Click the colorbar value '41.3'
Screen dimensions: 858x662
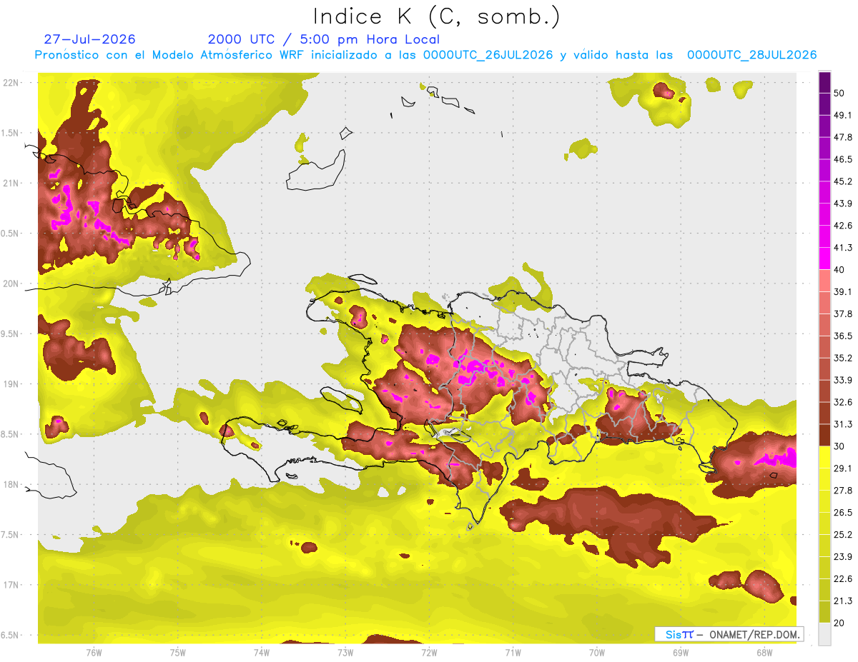(842, 248)
